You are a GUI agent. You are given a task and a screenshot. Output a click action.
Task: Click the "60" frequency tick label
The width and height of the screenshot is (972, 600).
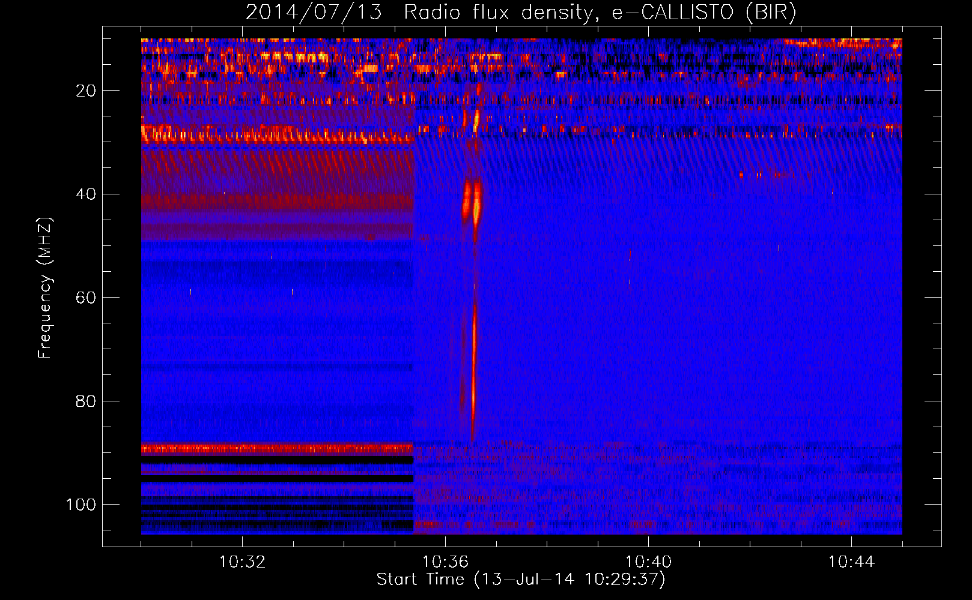(x=86, y=298)
